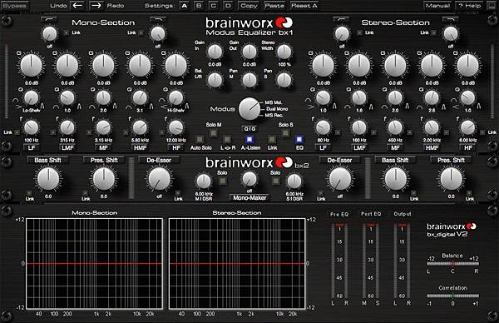Click Mono-Section Lo-Shelv Q knob
The height and width of the screenshot is (323, 499).
click(x=32, y=98)
